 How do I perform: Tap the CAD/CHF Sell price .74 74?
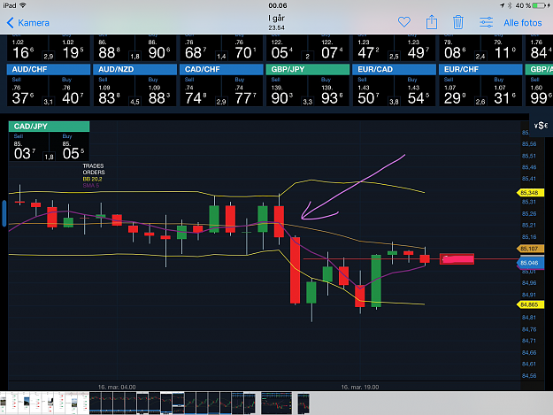[196, 95]
